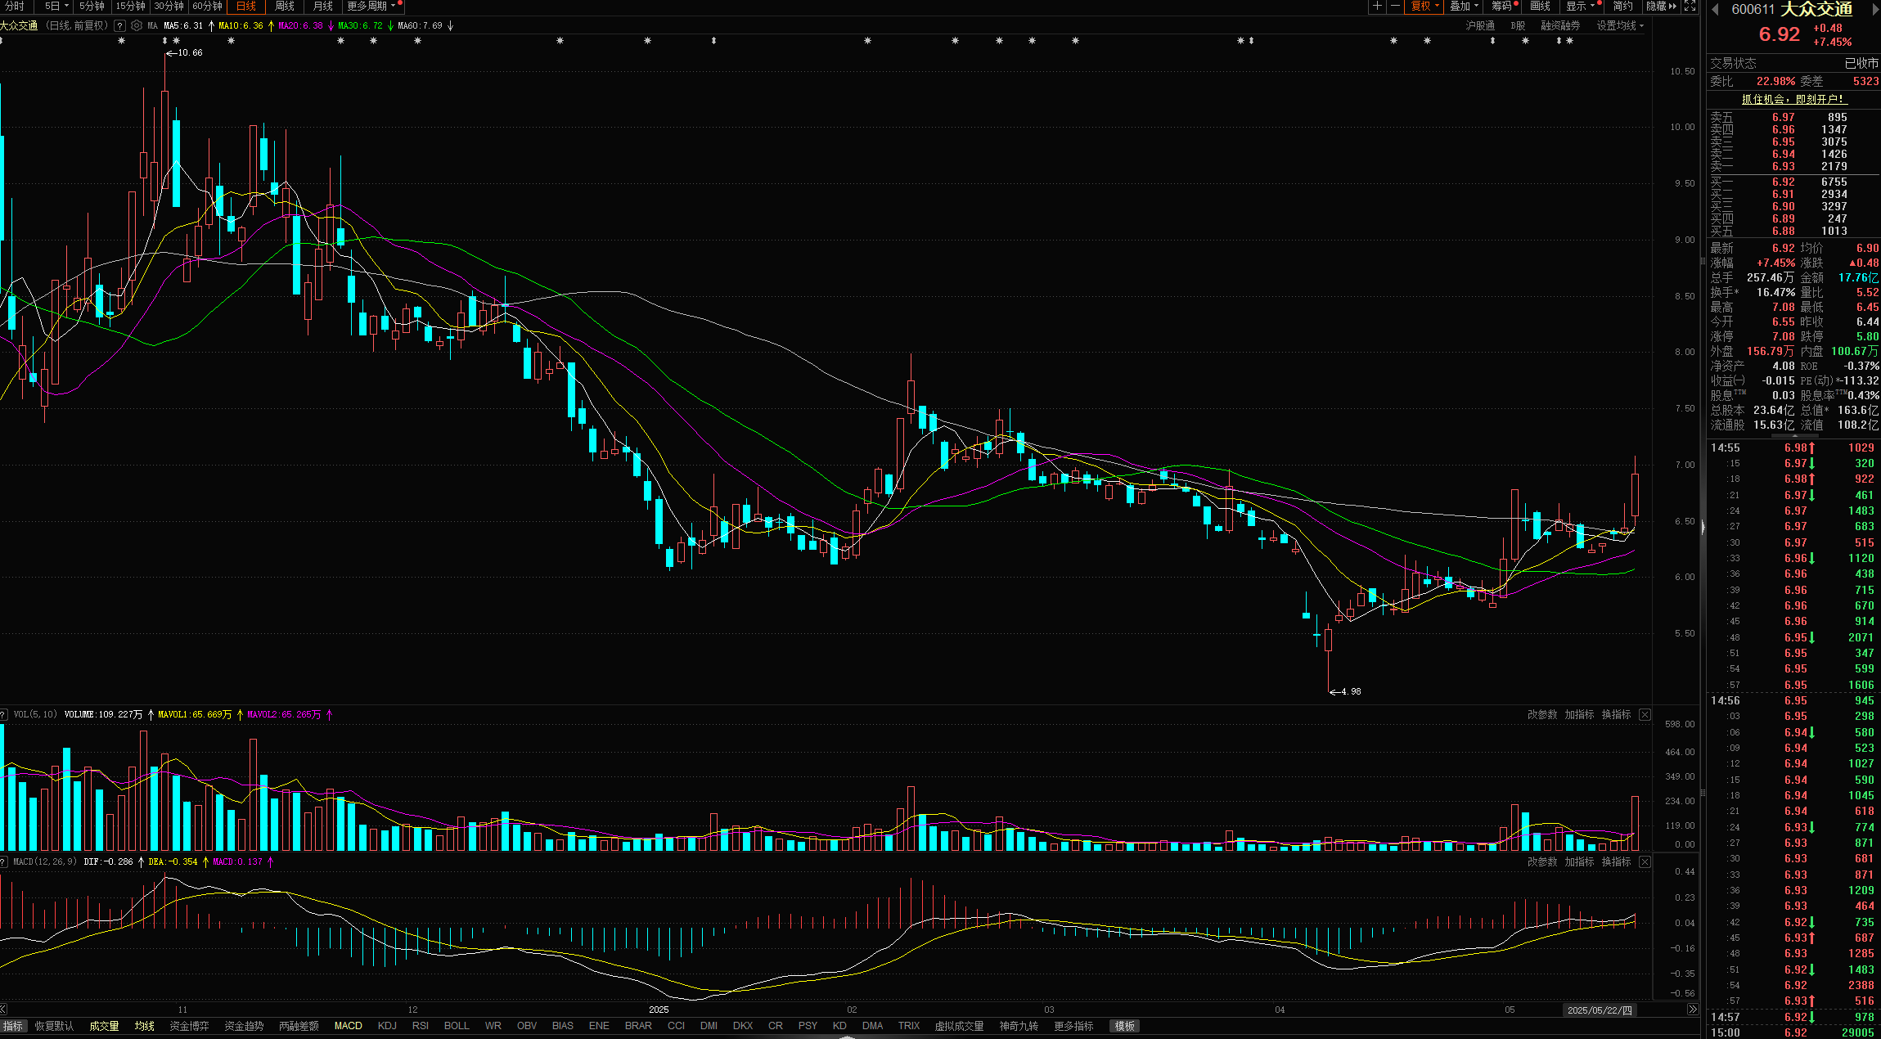
Task: Click the zoom in plus icon
Action: point(1377,6)
